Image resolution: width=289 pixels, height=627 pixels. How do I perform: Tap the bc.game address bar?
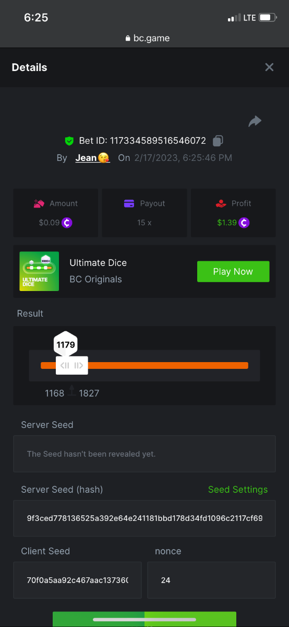(148, 38)
